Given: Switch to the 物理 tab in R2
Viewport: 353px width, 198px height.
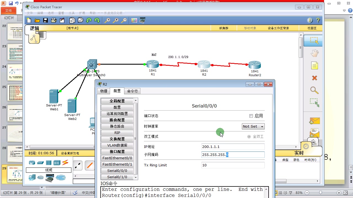Looking at the screenshot, I should tap(104, 91).
